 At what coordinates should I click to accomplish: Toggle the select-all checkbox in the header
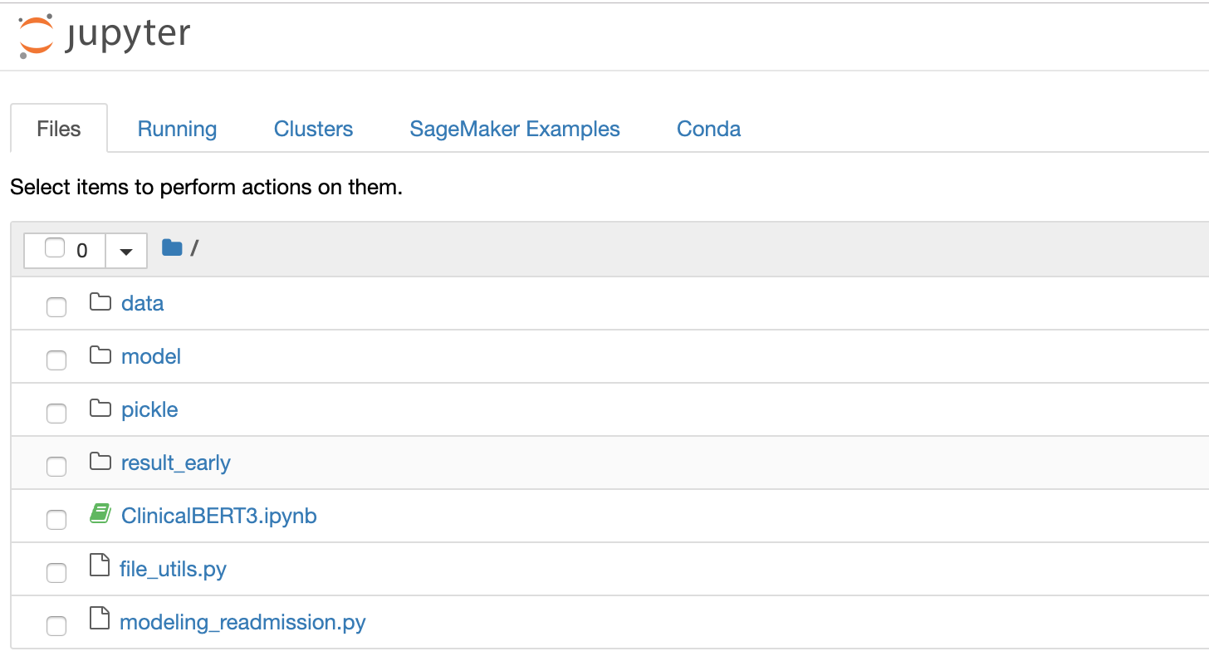(55, 248)
